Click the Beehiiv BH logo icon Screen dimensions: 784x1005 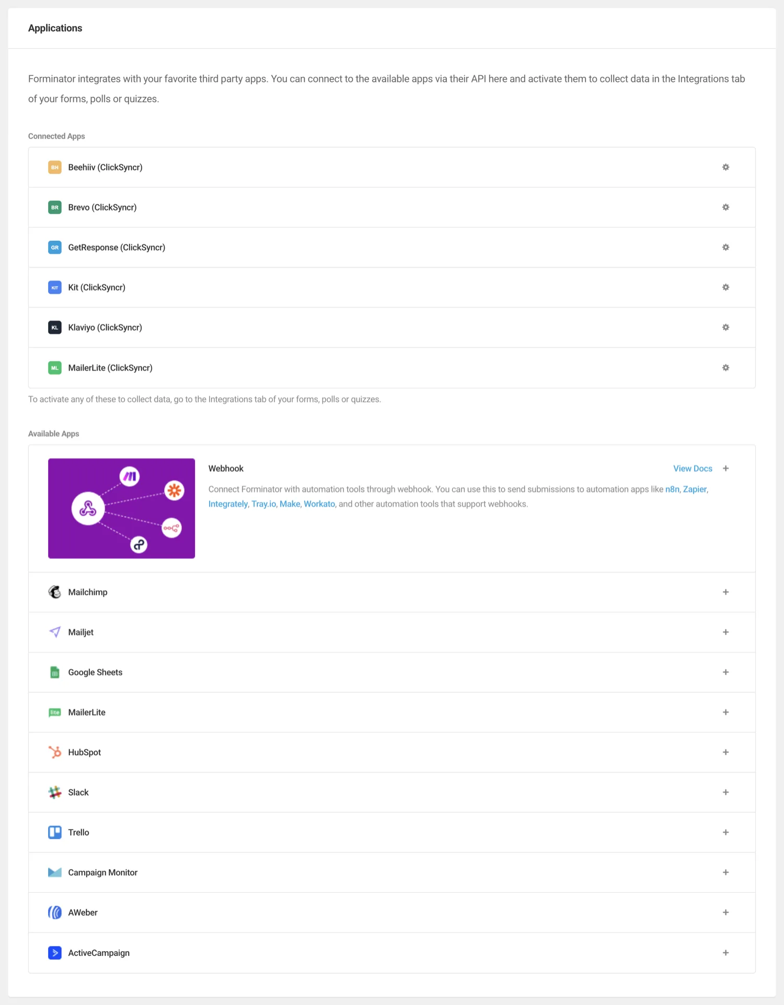[55, 167]
